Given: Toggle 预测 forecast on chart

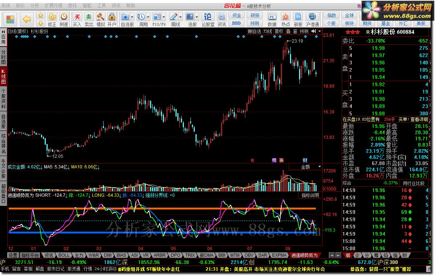Looking at the screenshot, I should click(x=304, y=31).
